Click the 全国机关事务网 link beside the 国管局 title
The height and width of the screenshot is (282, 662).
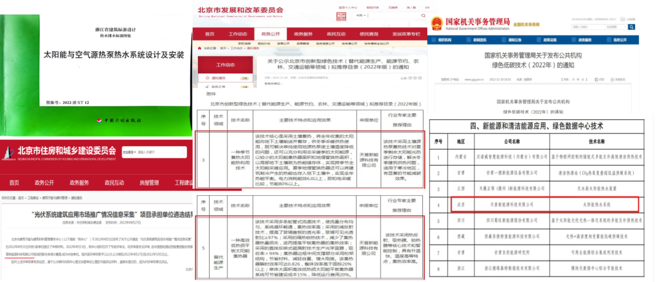[x=526, y=25]
